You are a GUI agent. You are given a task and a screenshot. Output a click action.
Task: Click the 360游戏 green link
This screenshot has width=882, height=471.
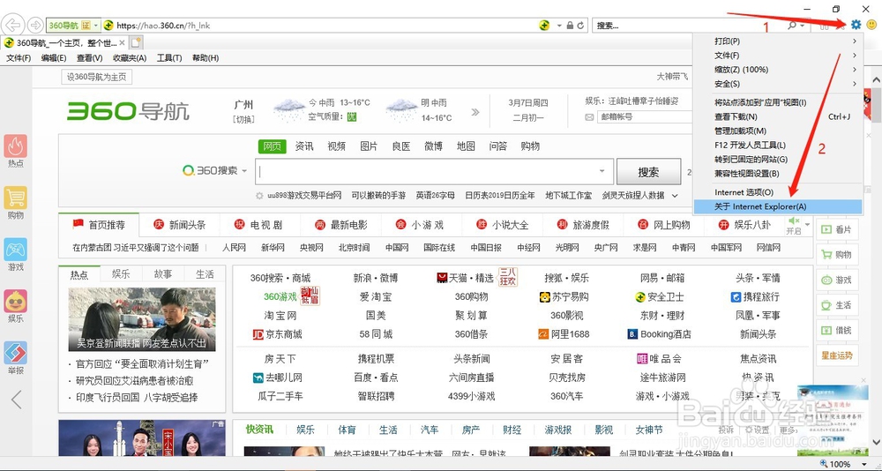[280, 296]
